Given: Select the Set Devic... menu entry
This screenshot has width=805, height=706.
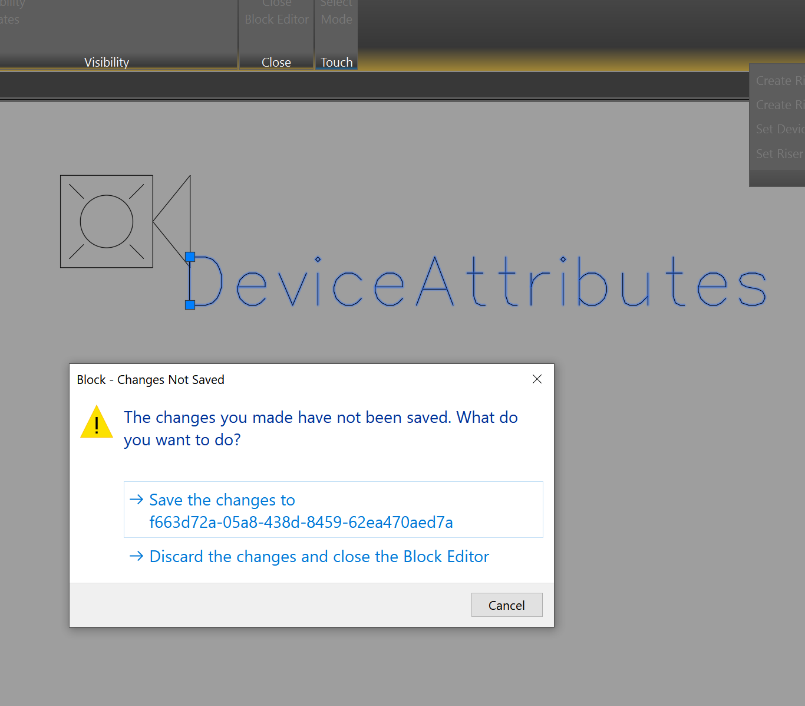Looking at the screenshot, I should 780,129.
